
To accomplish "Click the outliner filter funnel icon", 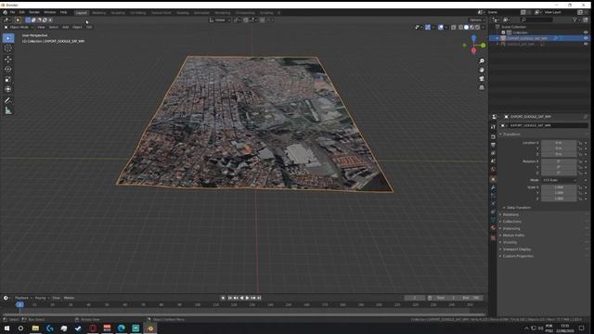I will pos(575,19).
